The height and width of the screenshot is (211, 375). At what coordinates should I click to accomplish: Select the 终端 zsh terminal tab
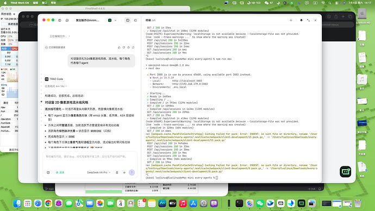151,20
